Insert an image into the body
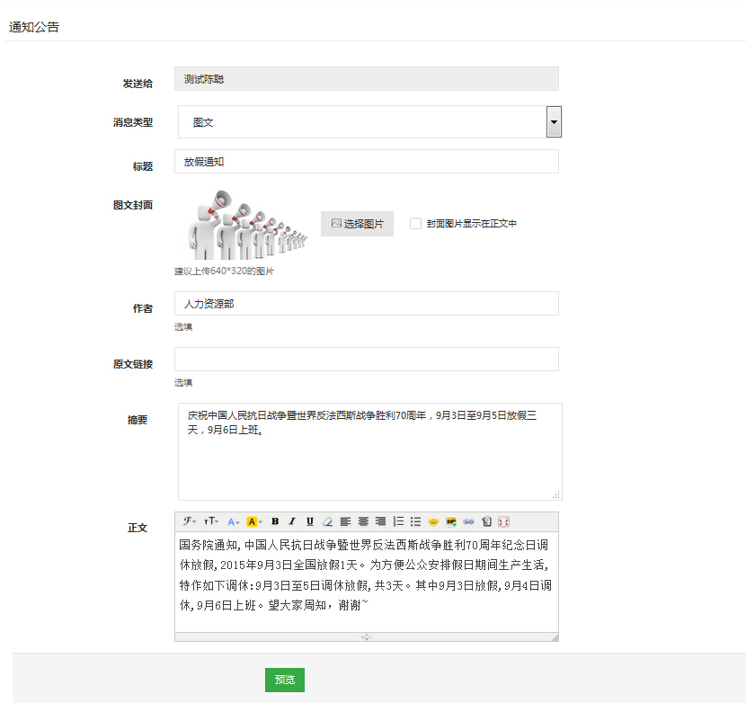The width and height of the screenshot is (746, 703). point(451,521)
